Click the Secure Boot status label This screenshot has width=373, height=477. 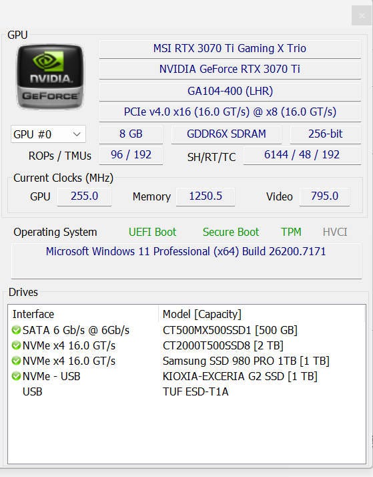point(231,232)
